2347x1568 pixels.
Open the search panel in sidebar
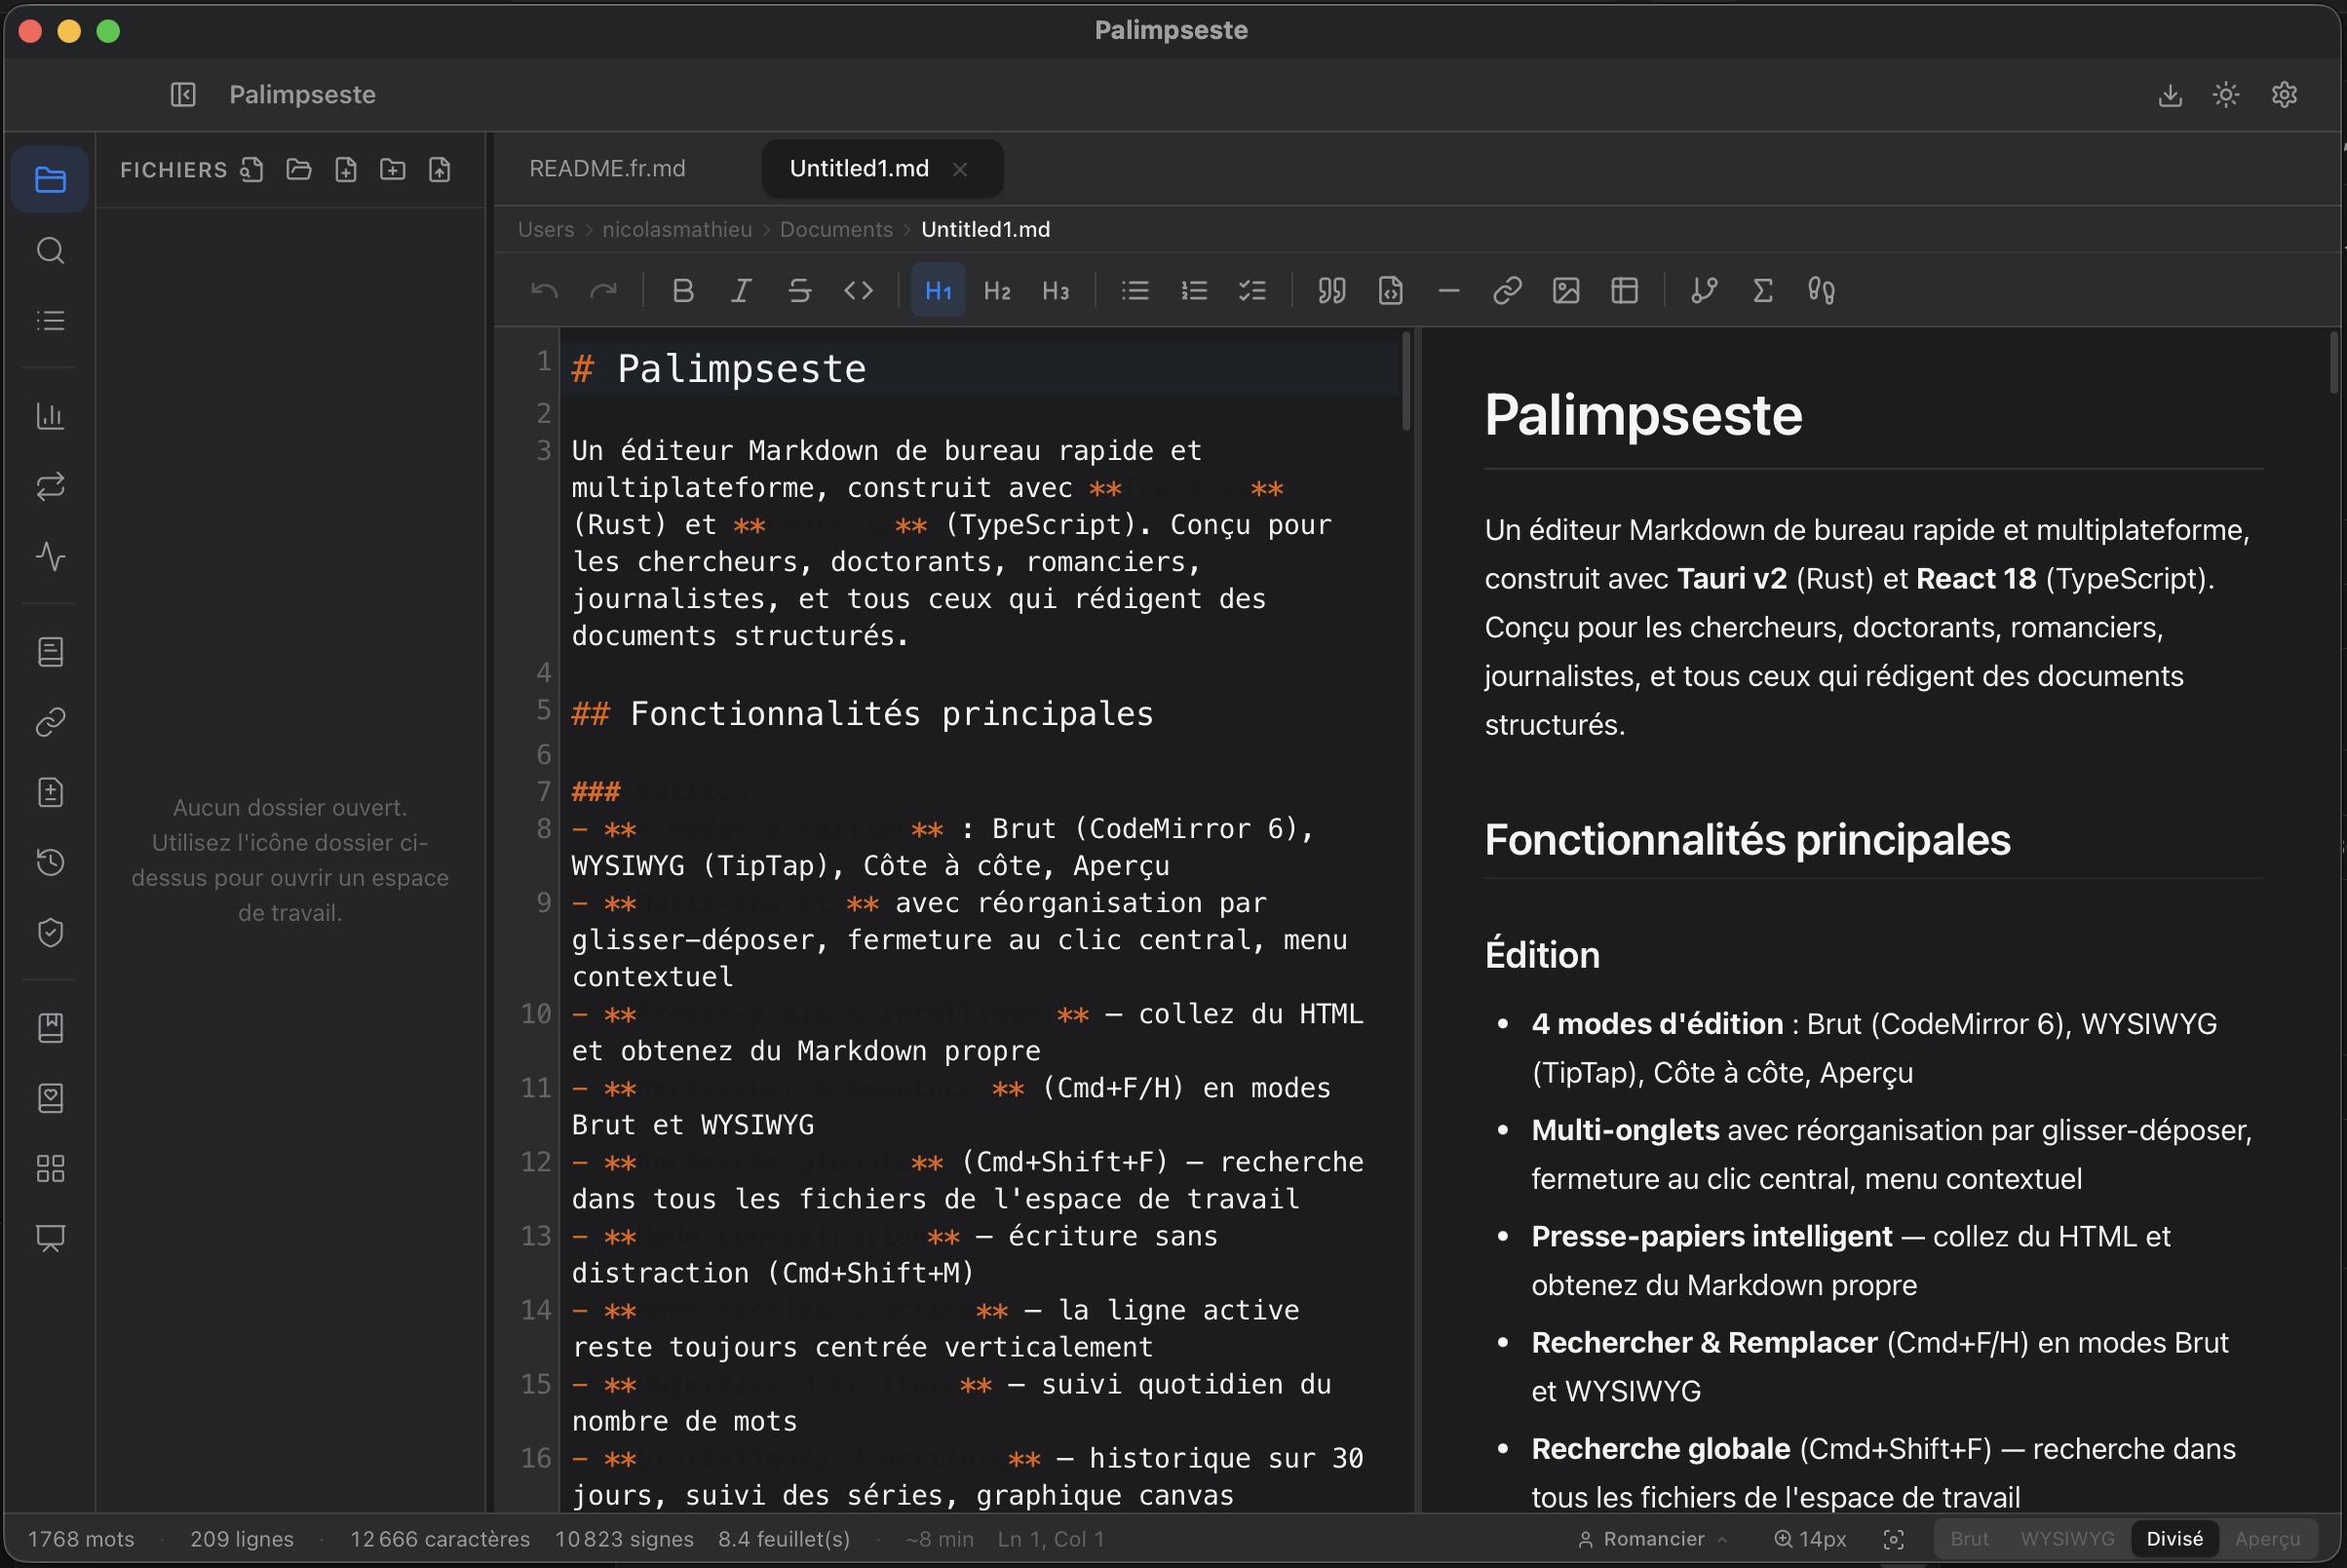pyautogui.click(x=50, y=250)
